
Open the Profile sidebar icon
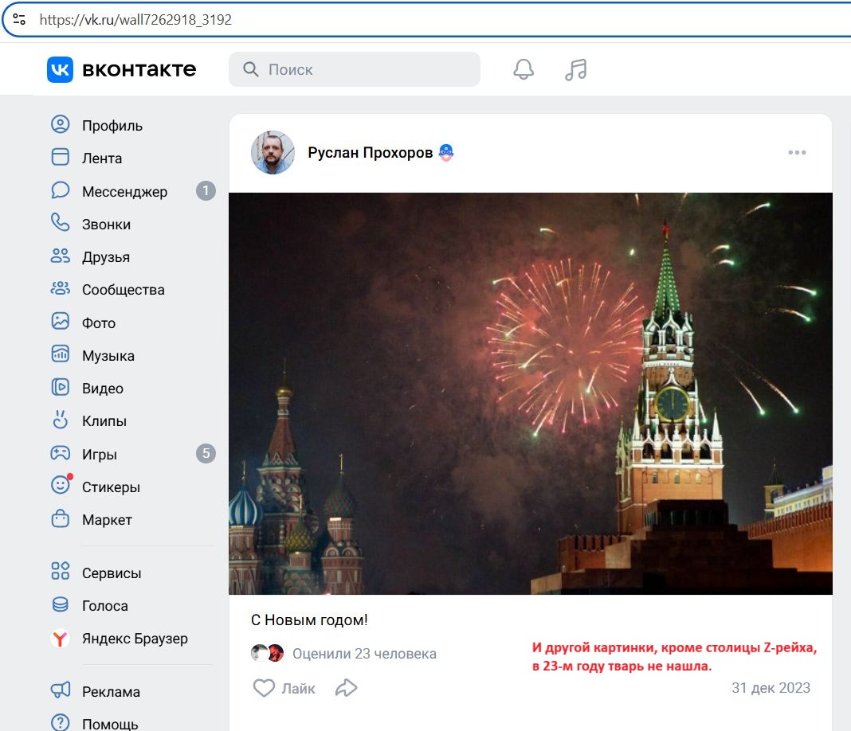click(61, 124)
